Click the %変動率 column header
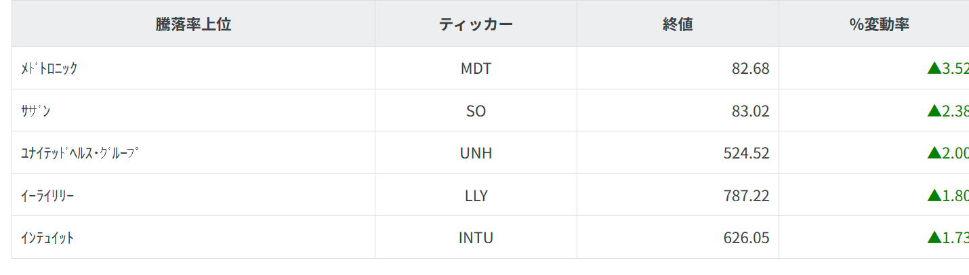The image size is (969, 275). 879,24
